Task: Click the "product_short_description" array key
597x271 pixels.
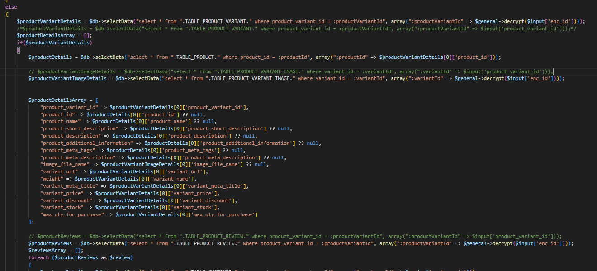Action: click(x=79, y=128)
